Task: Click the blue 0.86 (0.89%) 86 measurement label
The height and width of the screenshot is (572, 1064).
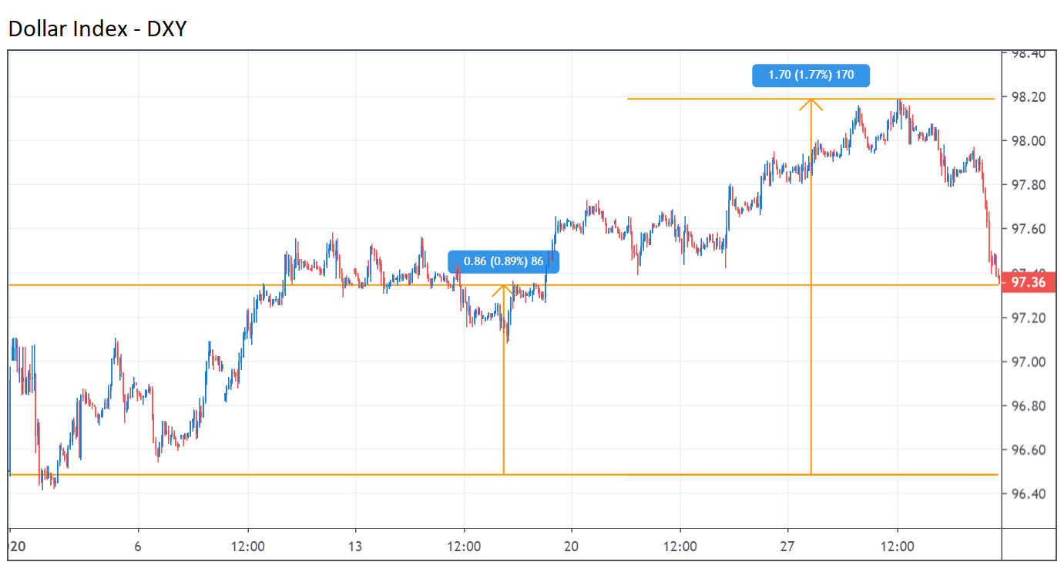Action: click(x=504, y=261)
